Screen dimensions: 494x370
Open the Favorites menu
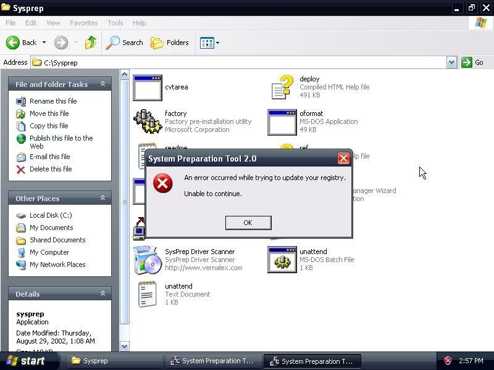(x=84, y=23)
